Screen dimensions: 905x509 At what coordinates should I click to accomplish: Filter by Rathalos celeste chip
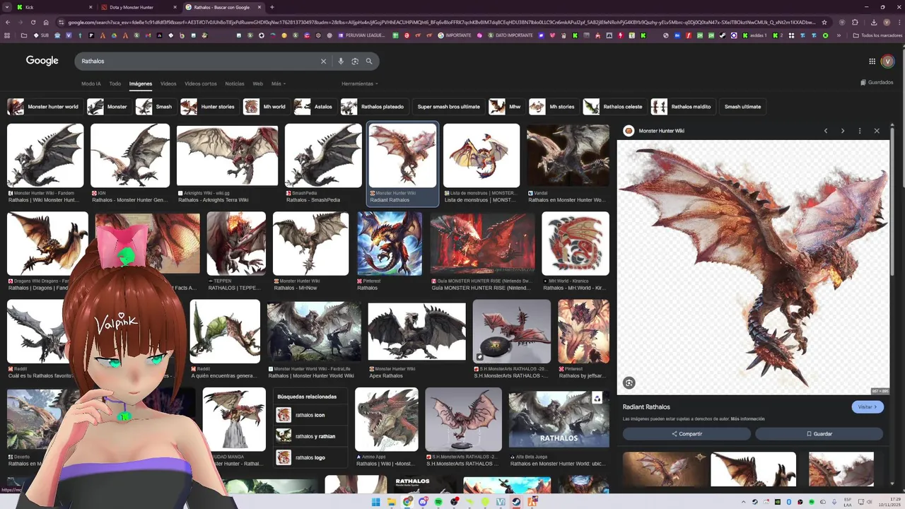(614, 107)
